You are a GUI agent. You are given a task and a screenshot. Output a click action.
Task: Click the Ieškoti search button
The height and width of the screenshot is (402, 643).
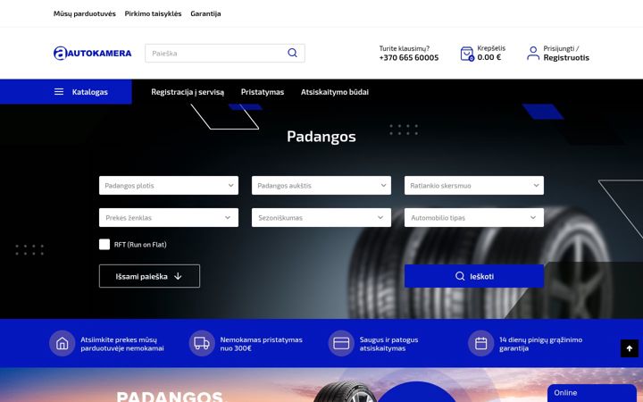[x=474, y=276]
